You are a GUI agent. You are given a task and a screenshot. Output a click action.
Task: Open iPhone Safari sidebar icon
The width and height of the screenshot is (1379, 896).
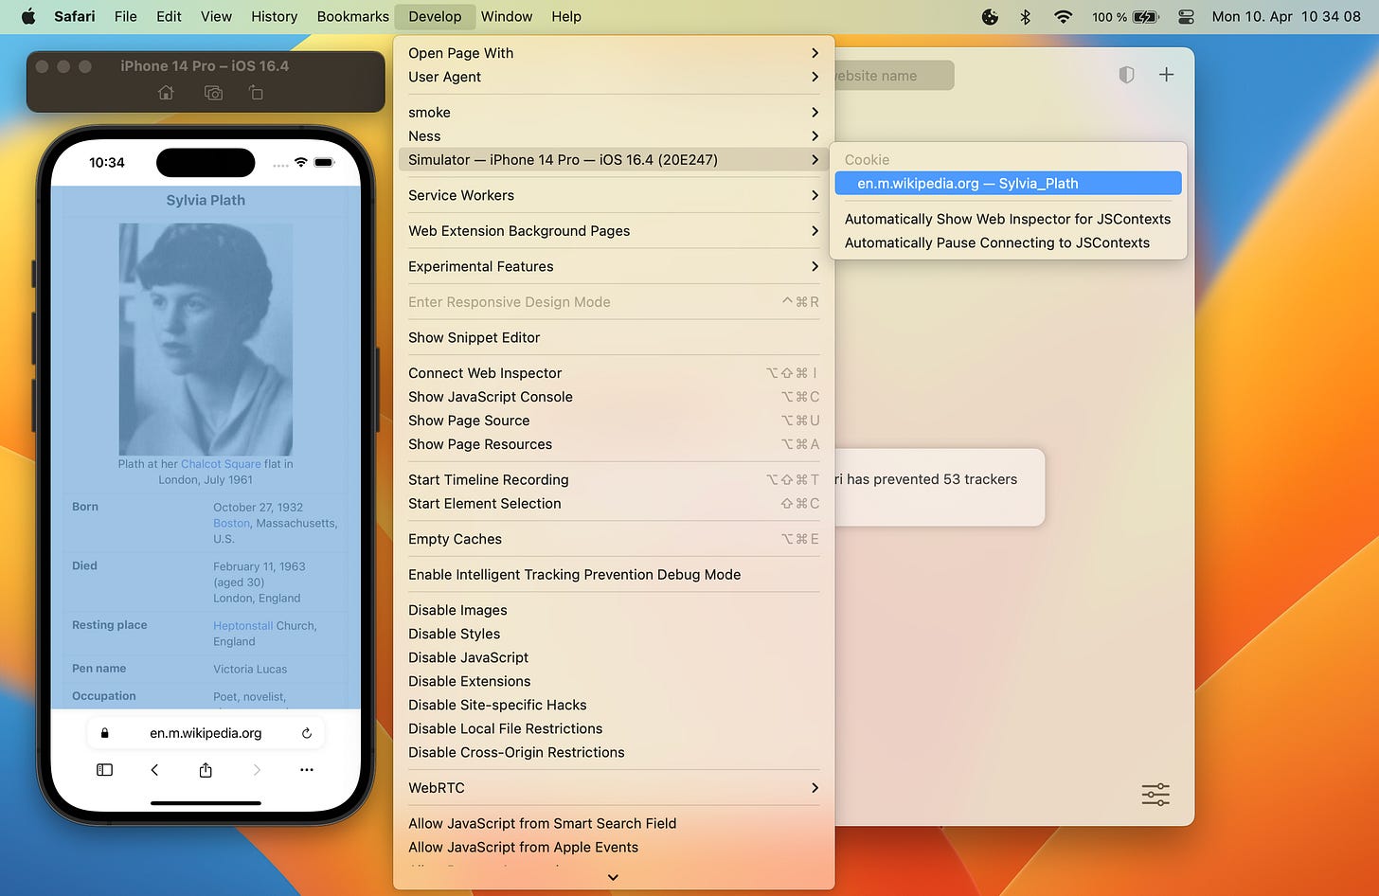(105, 770)
